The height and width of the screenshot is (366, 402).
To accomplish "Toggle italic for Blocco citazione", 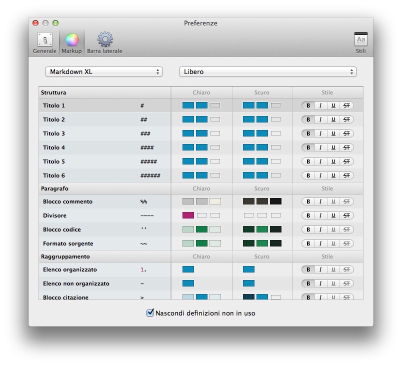I will click(320, 297).
